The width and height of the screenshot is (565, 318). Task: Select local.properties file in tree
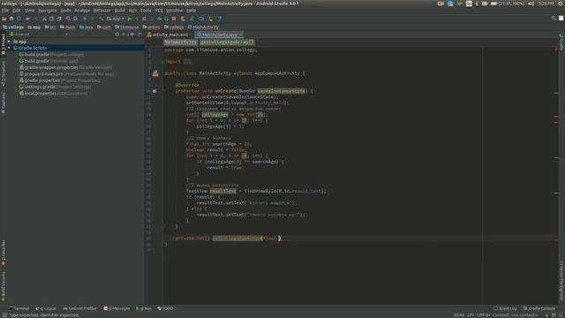click(x=53, y=94)
